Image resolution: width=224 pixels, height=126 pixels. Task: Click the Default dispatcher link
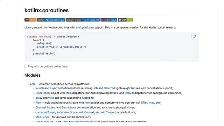click(129, 93)
